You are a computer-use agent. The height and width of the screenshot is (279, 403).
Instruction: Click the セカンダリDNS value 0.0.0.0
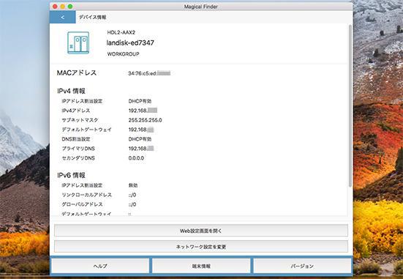click(136, 158)
